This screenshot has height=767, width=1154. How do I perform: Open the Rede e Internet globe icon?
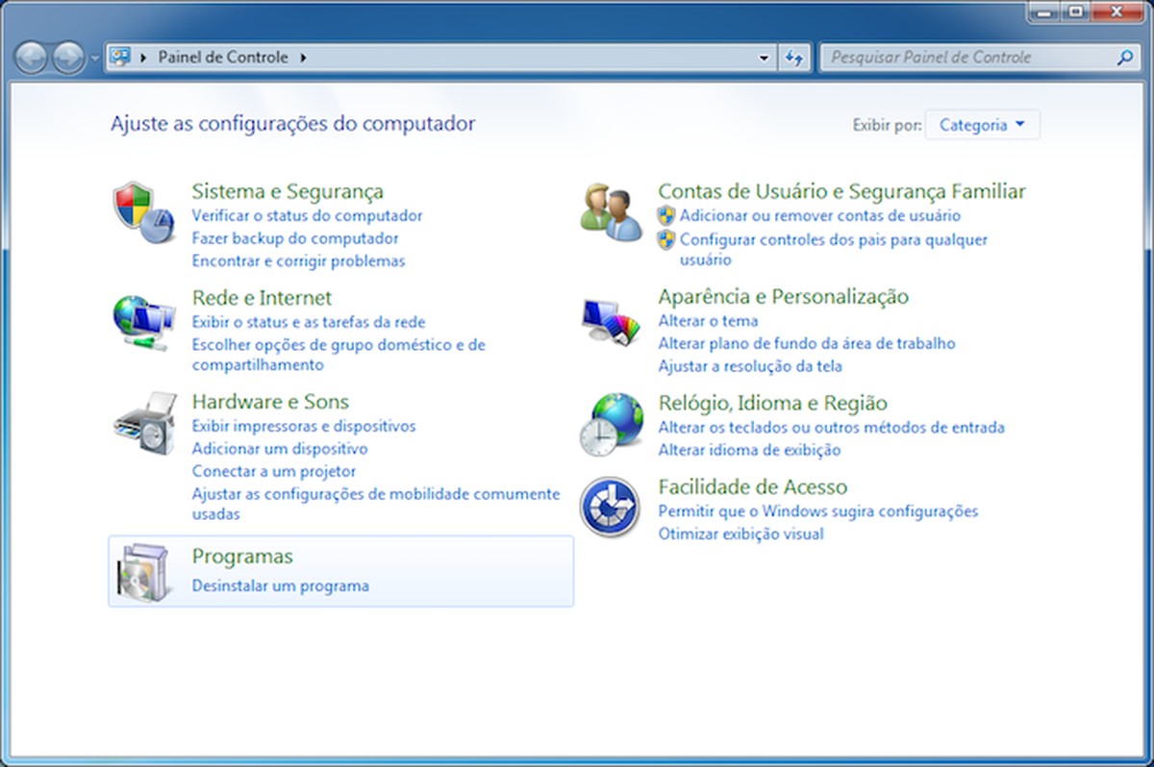click(144, 324)
